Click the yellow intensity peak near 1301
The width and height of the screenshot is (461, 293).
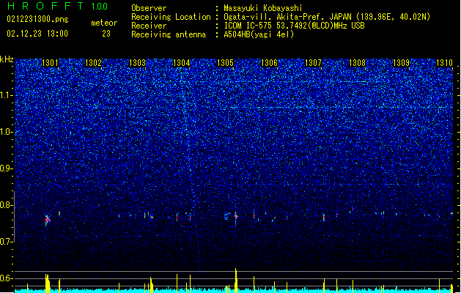(48, 283)
